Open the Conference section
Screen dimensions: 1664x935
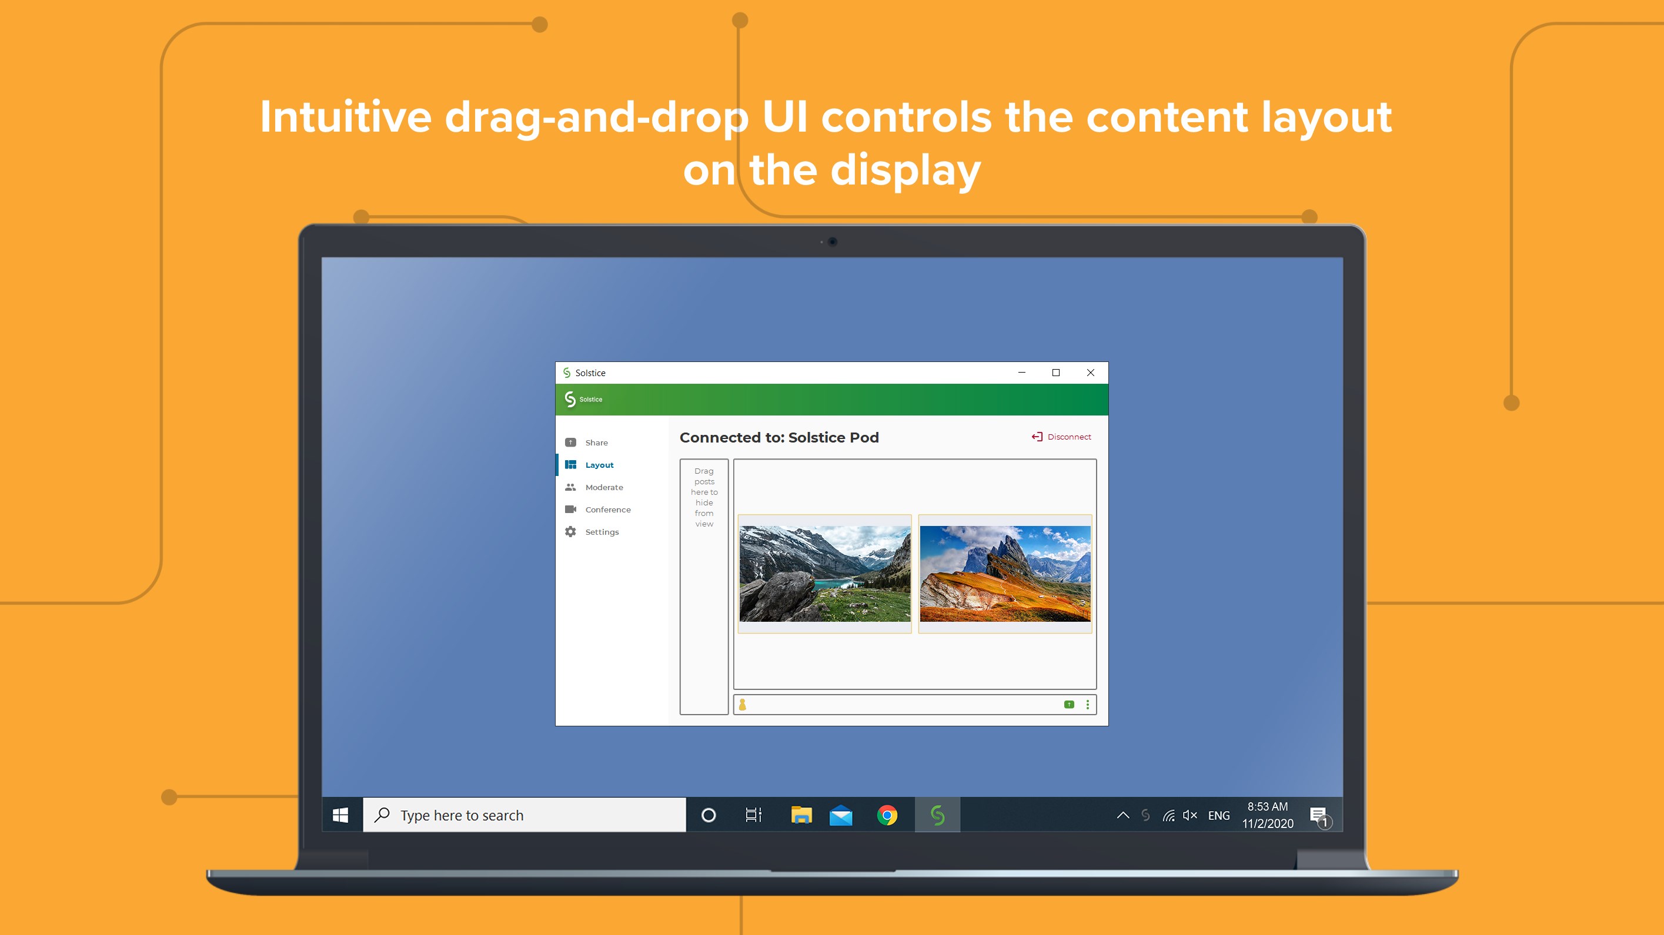pos(607,510)
